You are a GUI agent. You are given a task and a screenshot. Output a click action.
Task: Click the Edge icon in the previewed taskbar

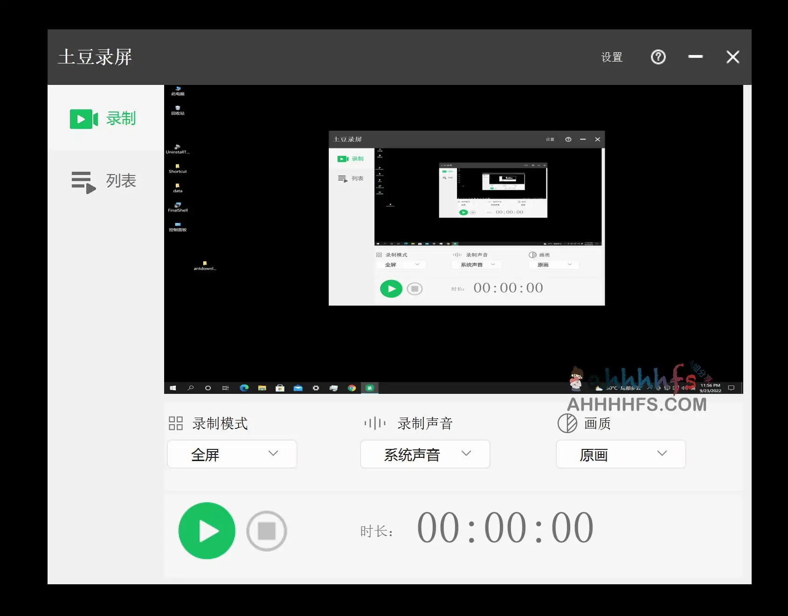pos(244,388)
